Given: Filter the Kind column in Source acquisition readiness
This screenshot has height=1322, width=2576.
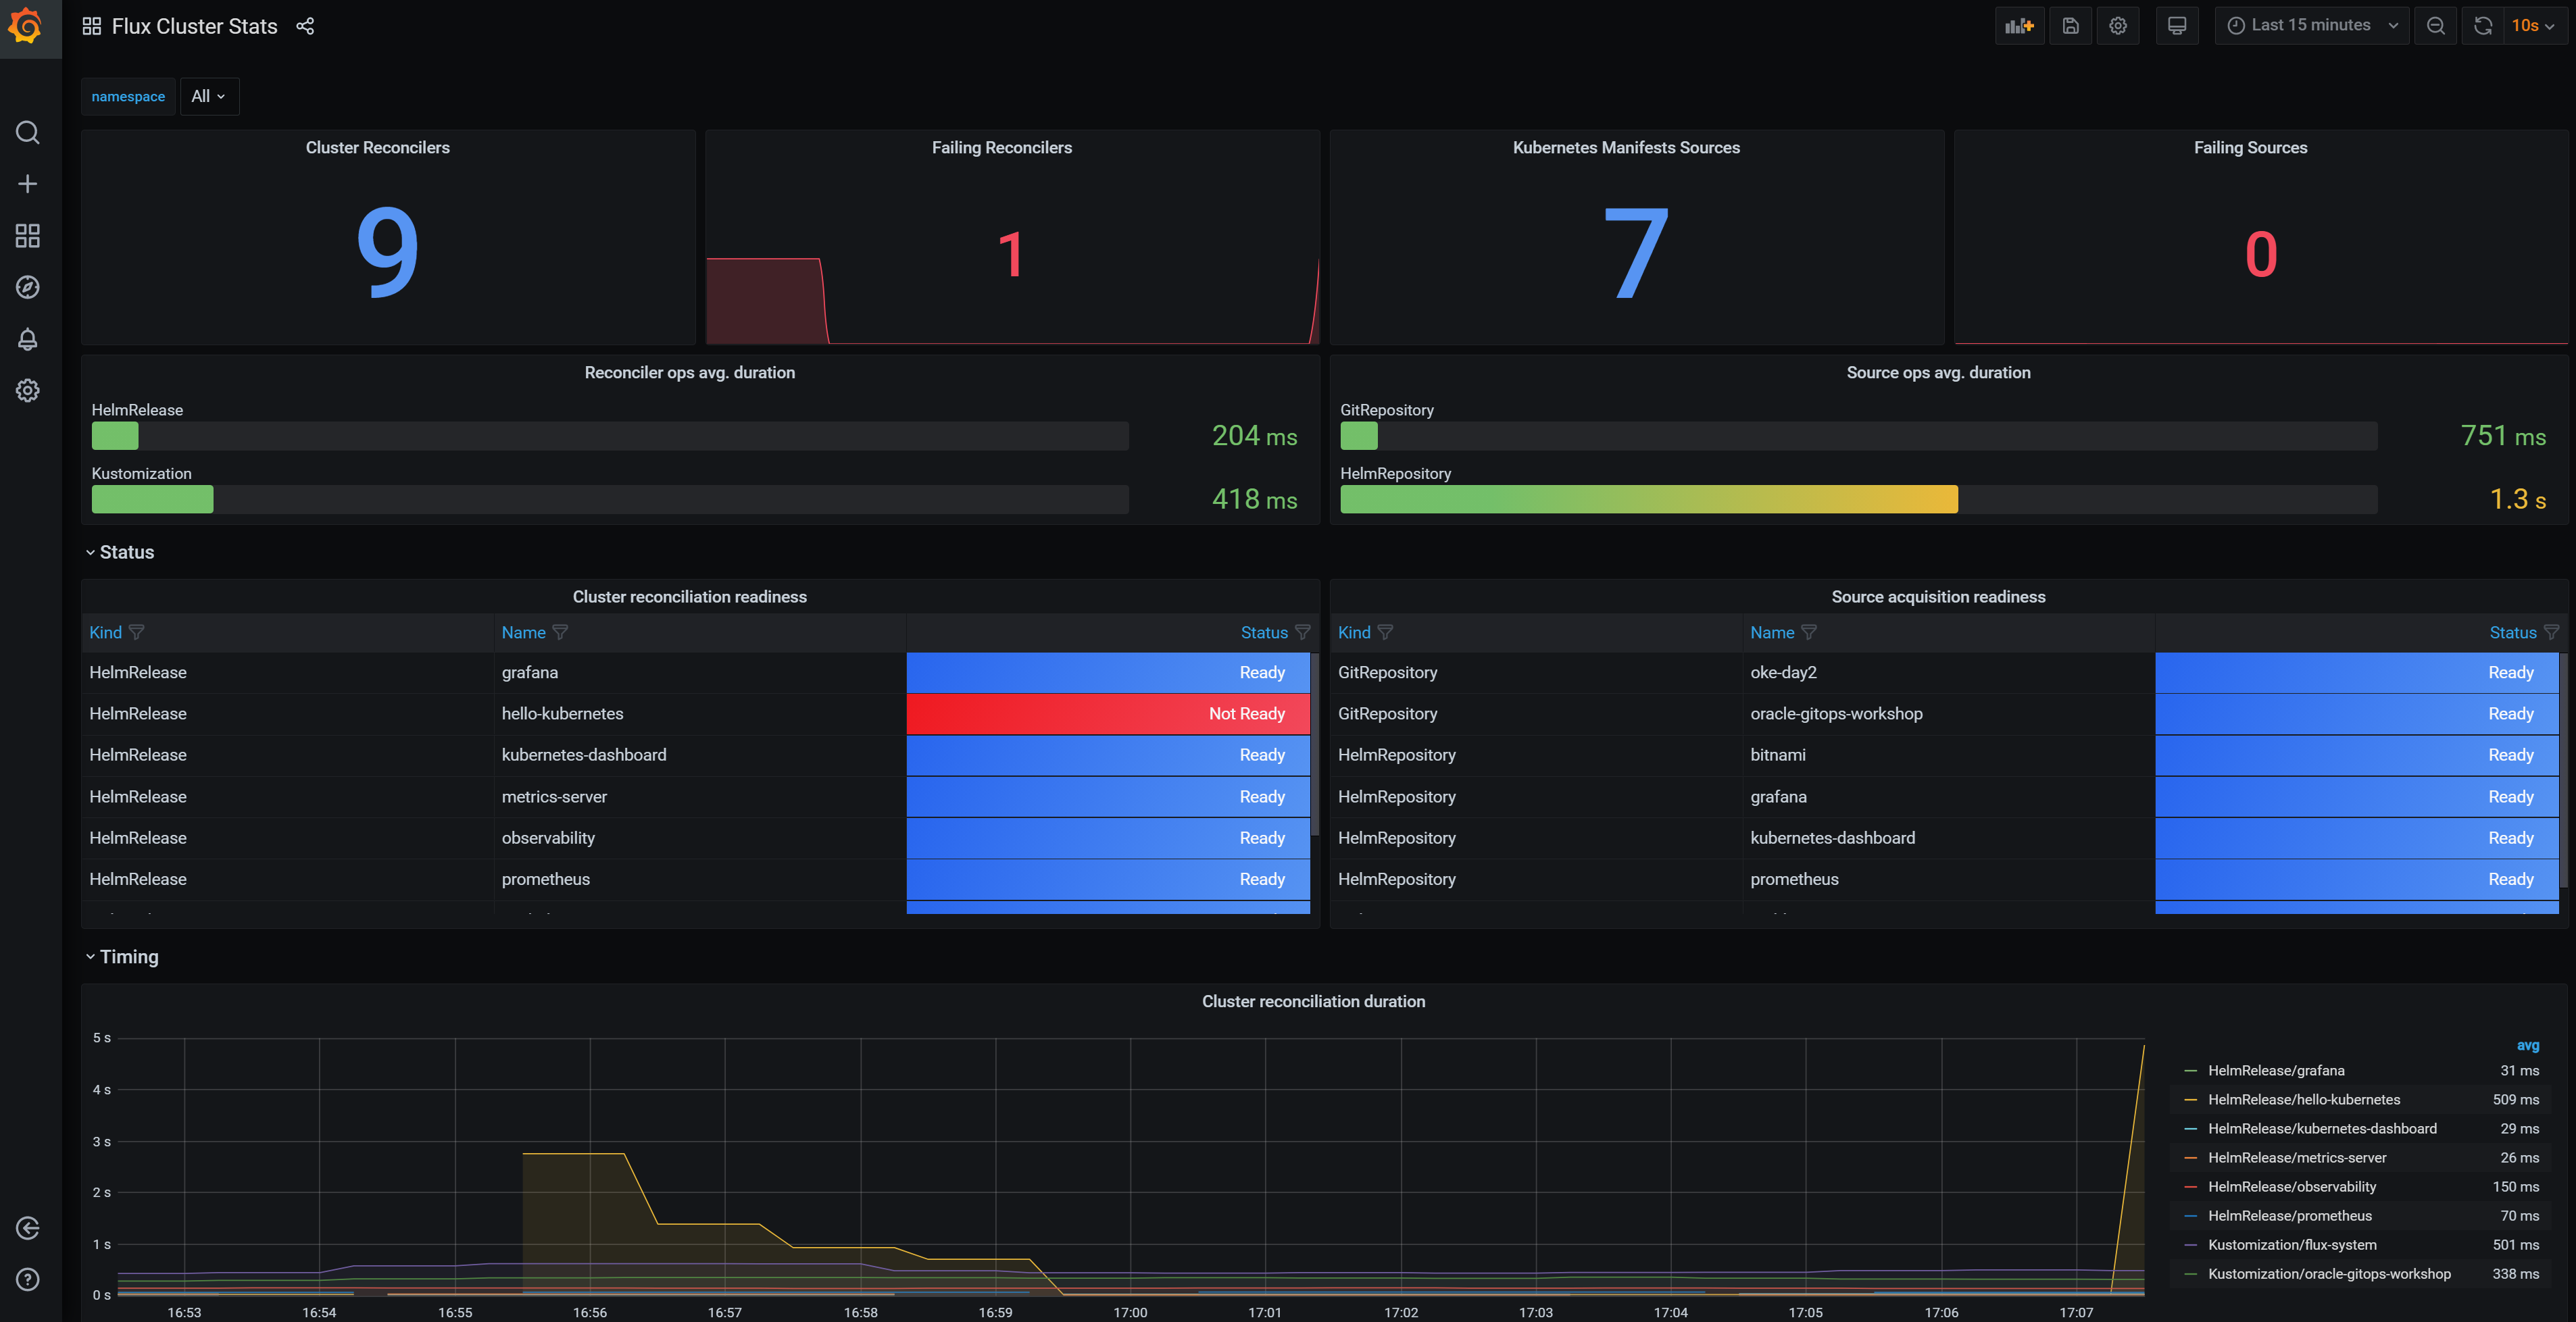Looking at the screenshot, I should click(x=1385, y=632).
